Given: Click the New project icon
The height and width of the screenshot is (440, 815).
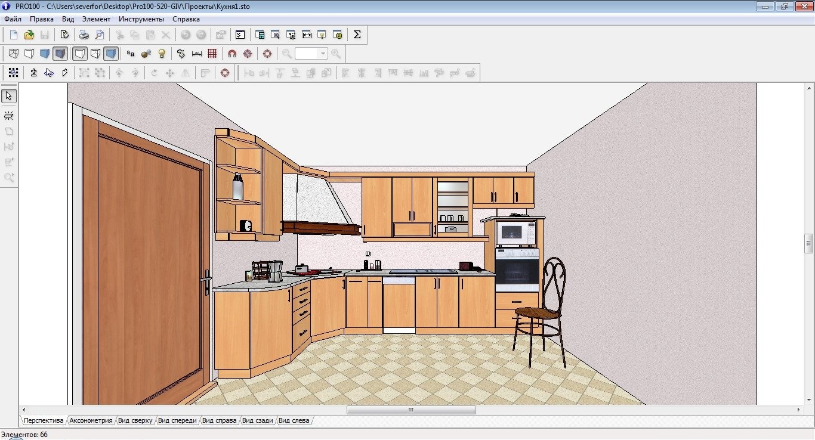Looking at the screenshot, I should coord(14,35).
